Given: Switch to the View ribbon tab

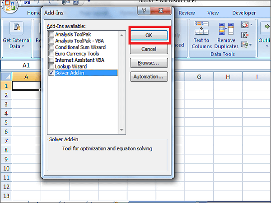Looking at the screenshot, I should pos(213,13).
